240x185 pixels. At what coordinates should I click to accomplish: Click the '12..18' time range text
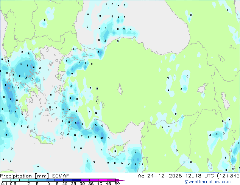click(193, 176)
